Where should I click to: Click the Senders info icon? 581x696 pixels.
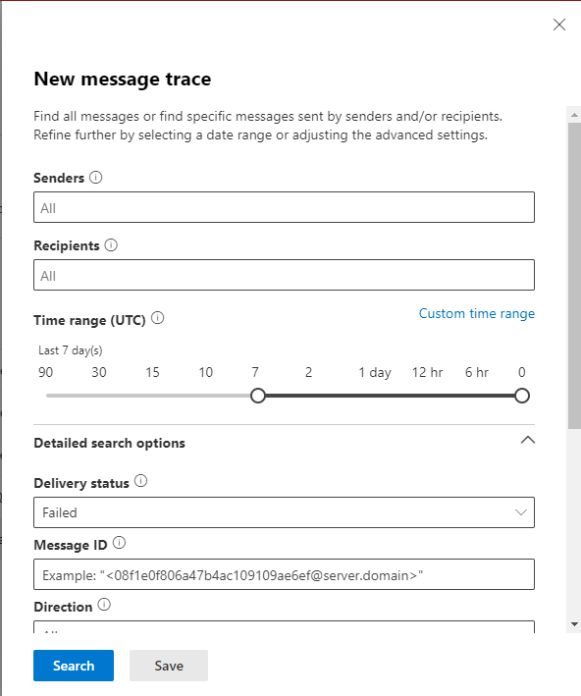(95, 178)
